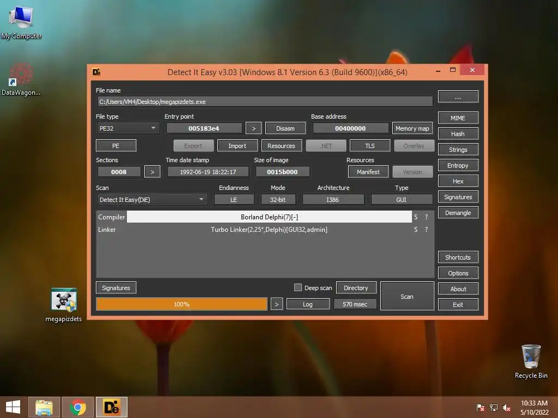Click the Base address value 00400000

coord(350,128)
